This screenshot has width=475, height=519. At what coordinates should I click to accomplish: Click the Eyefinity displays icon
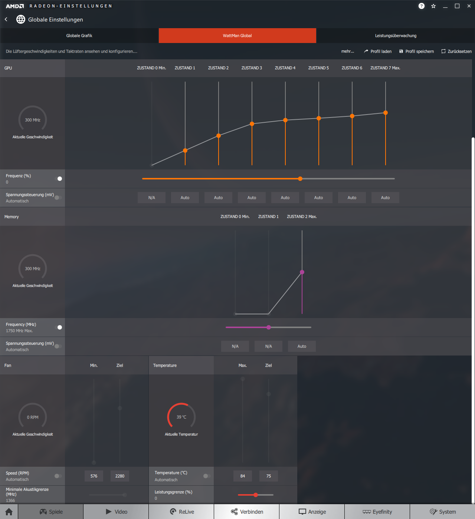367,512
